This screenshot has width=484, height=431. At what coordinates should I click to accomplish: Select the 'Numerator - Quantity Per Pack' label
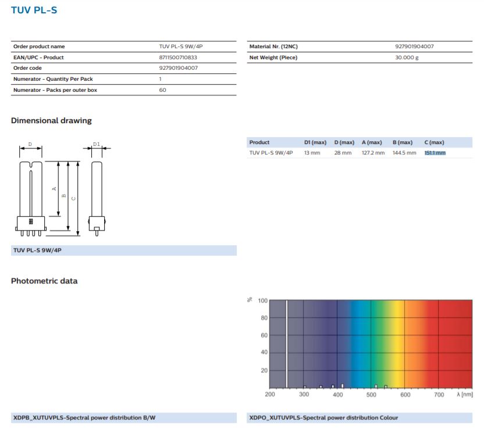pyautogui.click(x=53, y=79)
